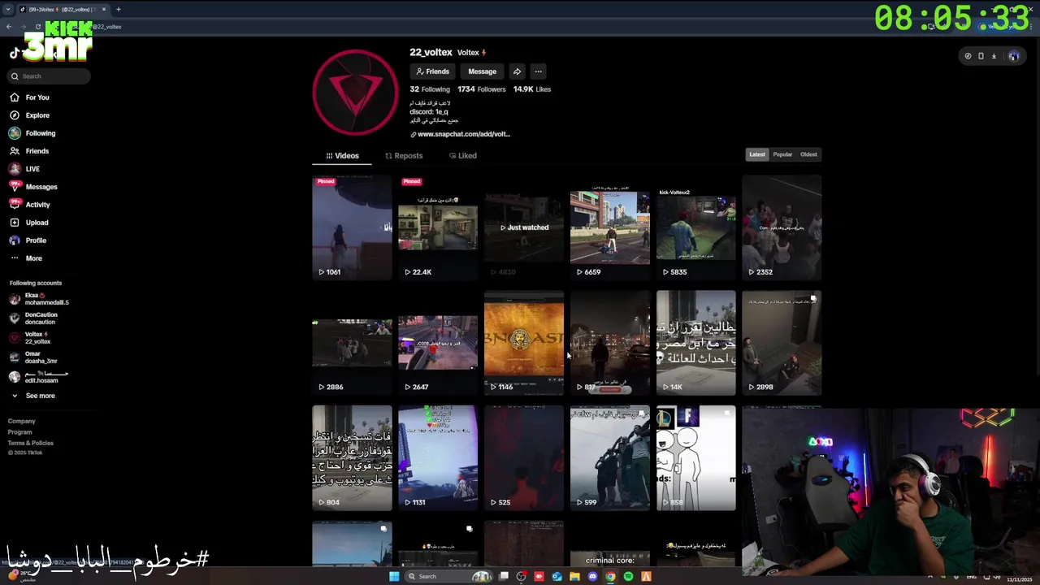Open the video with 6659 views
This screenshot has width=1040, height=585.
click(x=610, y=227)
